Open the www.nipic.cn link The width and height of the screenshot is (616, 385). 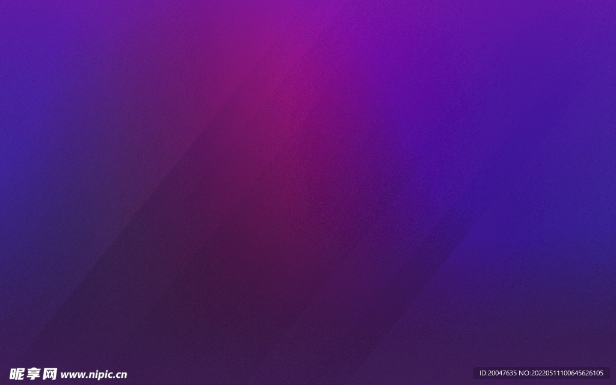(x=94, y=375)
